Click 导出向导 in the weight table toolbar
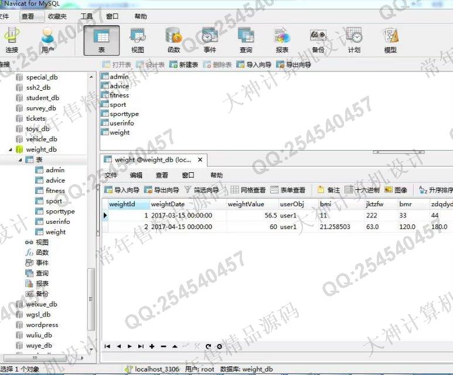Viewport: 453px width, 375px height. coord(162,190)
